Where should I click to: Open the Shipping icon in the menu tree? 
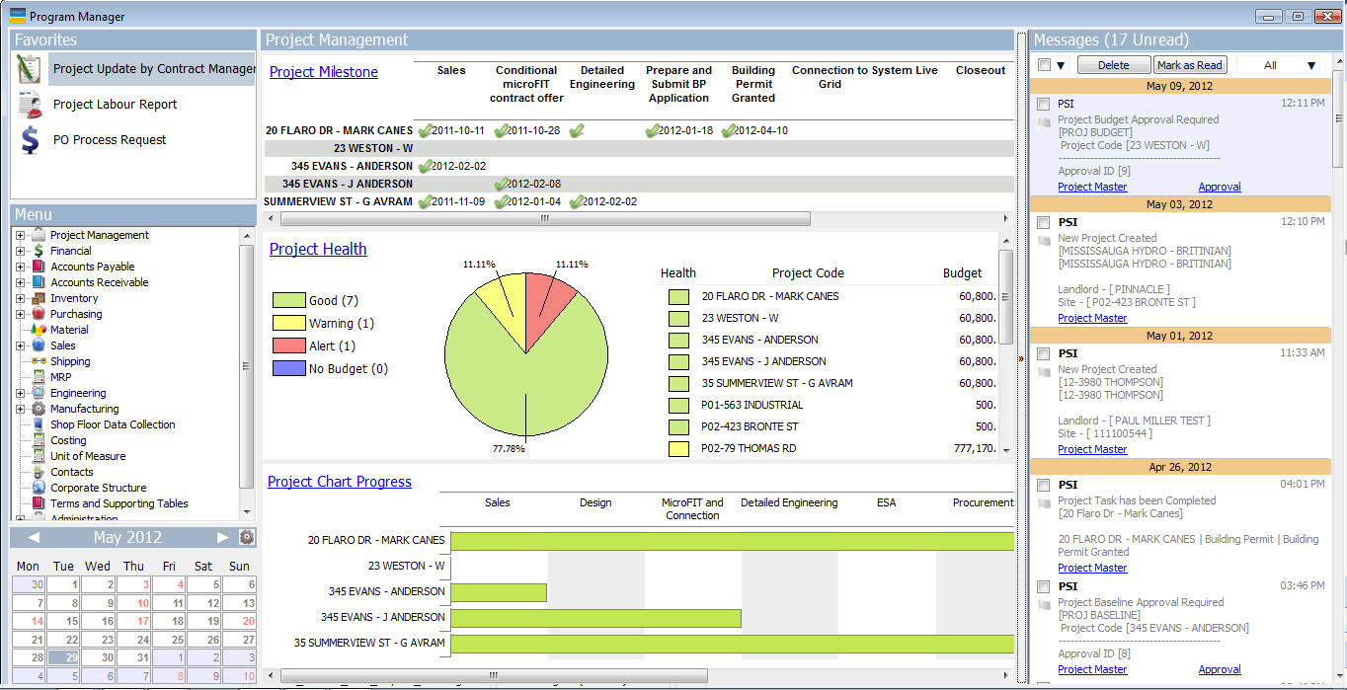click(x=38, y=361)
